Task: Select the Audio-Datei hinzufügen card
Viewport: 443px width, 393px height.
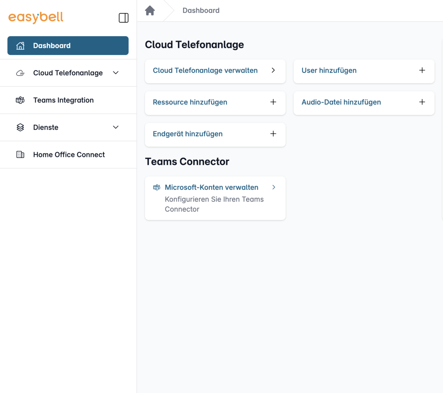Action: 364,103
